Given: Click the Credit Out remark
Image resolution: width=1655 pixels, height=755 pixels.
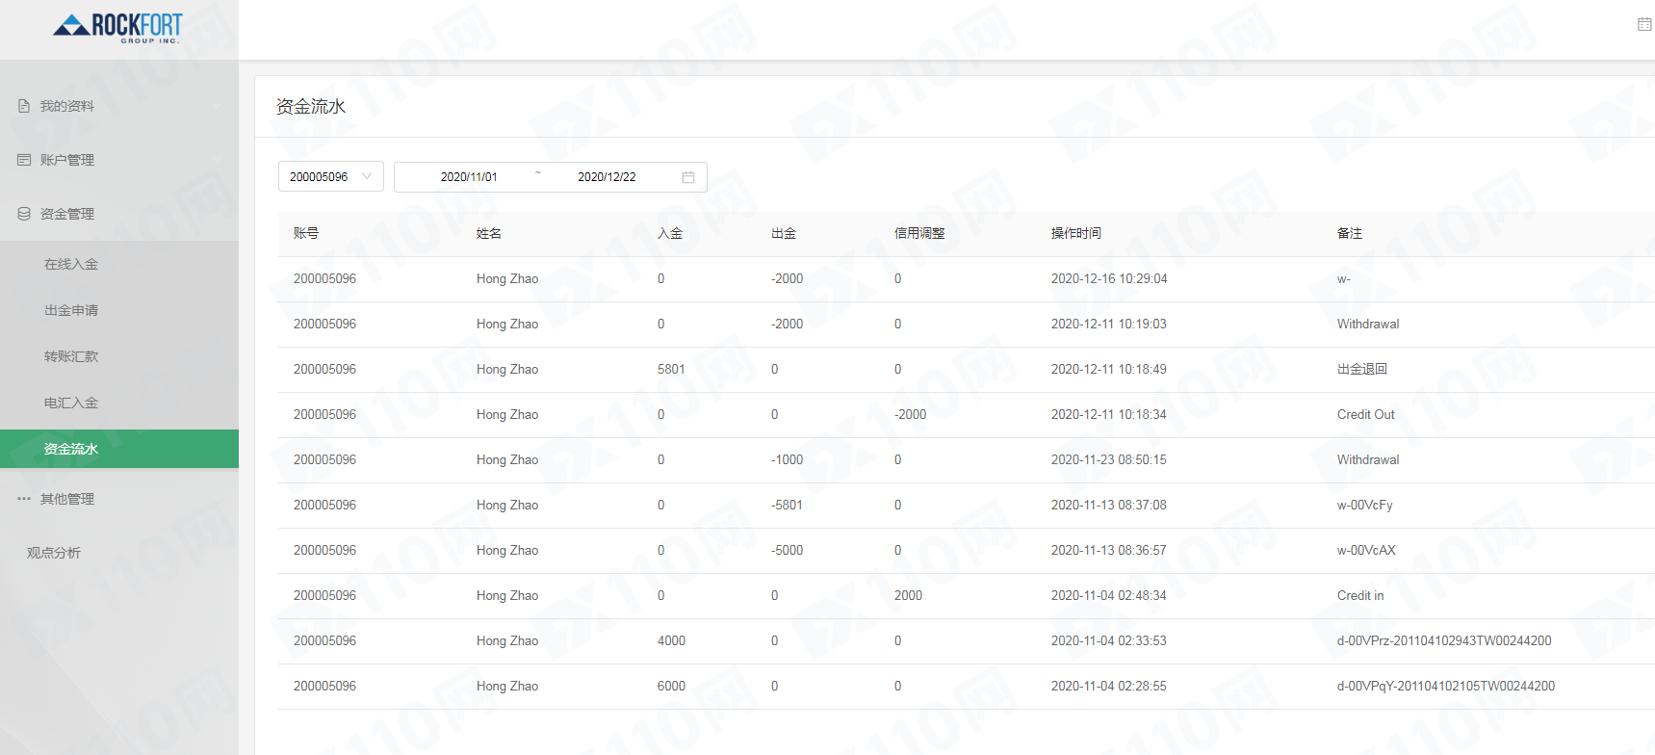Looking at the screenshot, I should pyautogui.click(x=1366, y=415).
